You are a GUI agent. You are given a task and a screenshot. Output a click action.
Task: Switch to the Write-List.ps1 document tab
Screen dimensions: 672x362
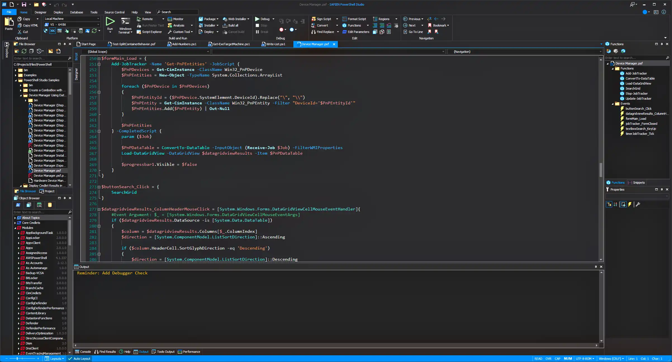coord(274,44)
